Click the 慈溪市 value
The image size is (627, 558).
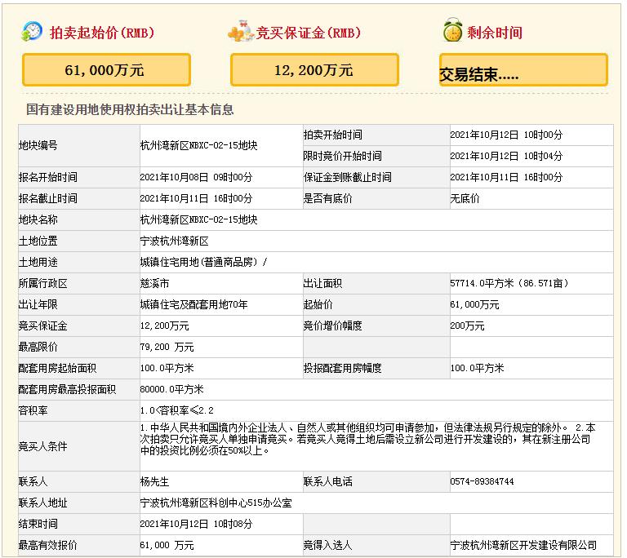pyautogui.click(x=155, y=283)
